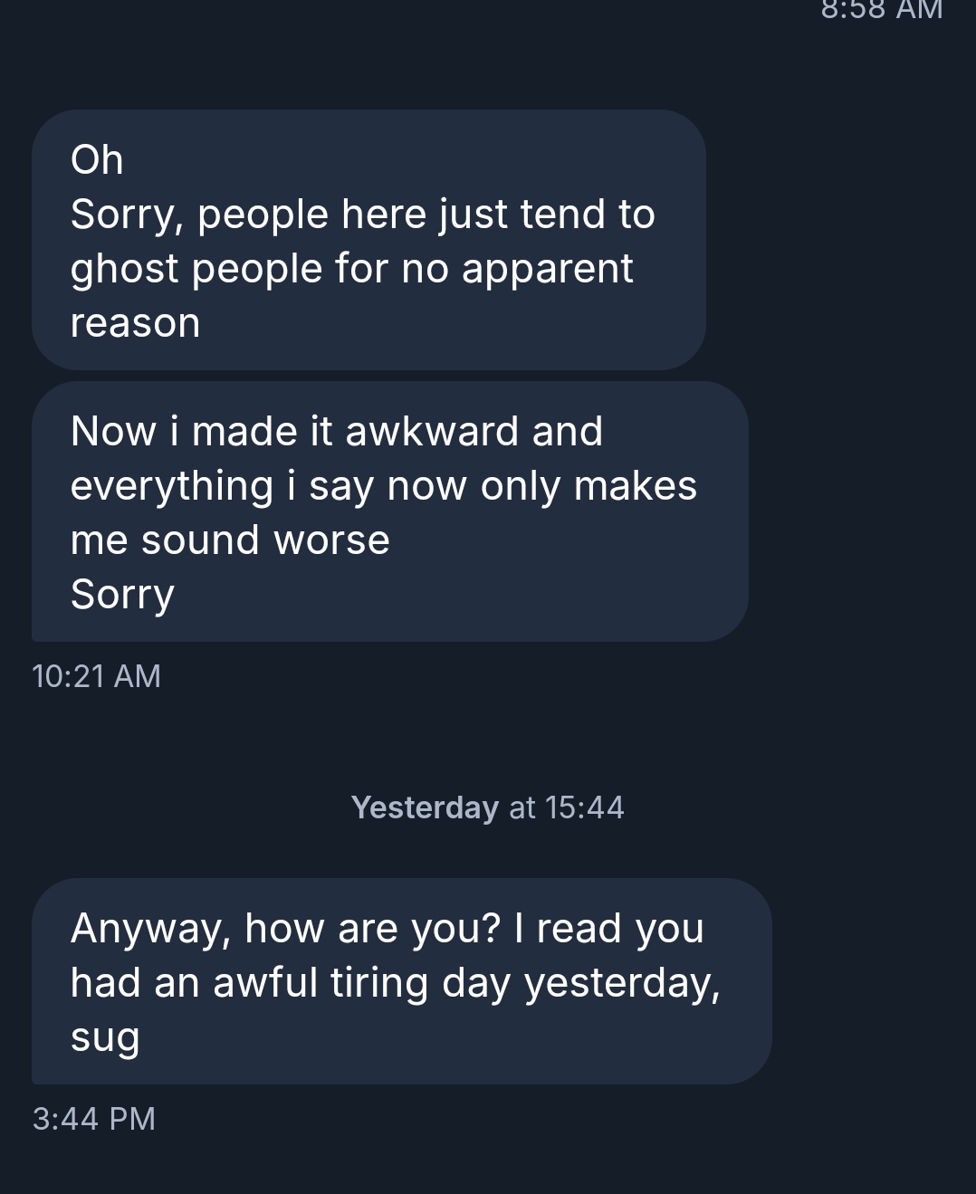Click the word "apparent" in first bubble
This screenshot has width=976, height=1194.
click(547, 269)
